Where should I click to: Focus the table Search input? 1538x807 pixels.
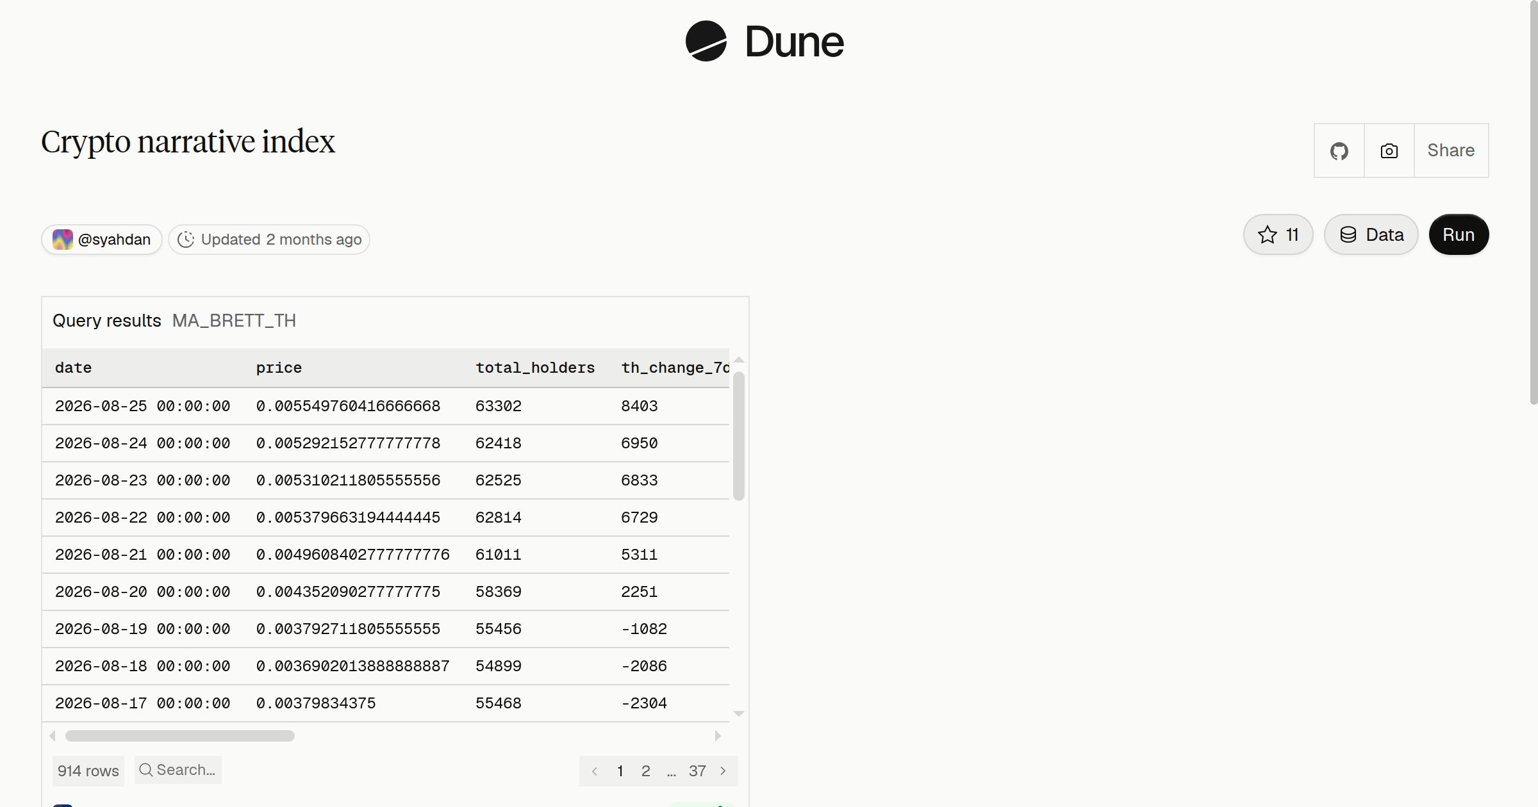pyautogui.click(x=178, y=770)
